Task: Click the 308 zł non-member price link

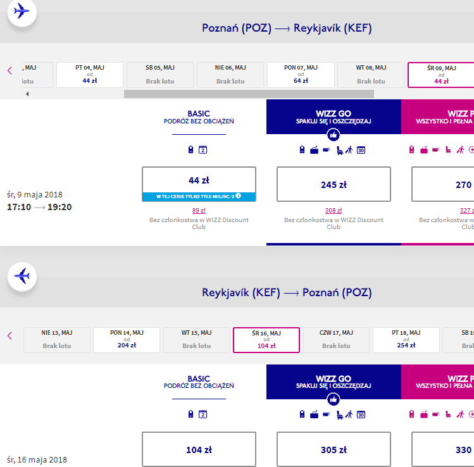Action: pyautogui.click(x=334, y=210)
